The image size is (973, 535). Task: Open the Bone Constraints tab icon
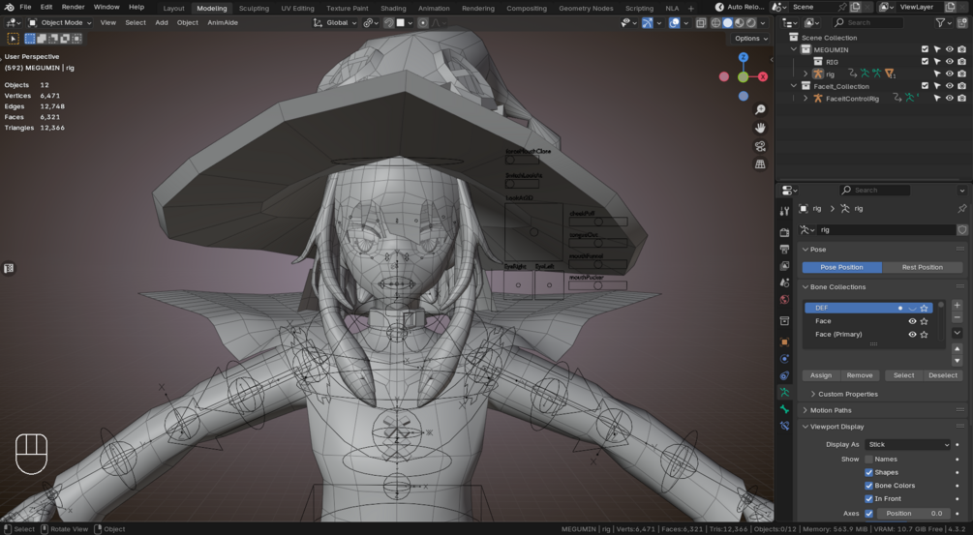(x=784, y=426)
